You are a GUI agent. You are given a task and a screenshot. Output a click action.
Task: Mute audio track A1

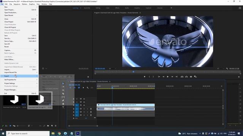pyautogui.click(x=84, y=109)
